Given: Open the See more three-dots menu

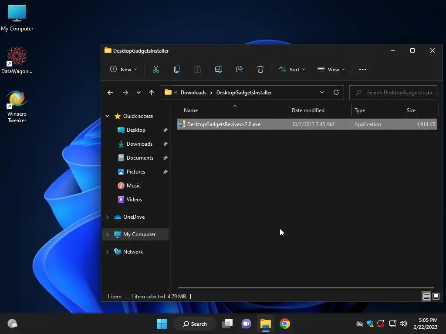Looking at the screenshot, I should point(363,69).
